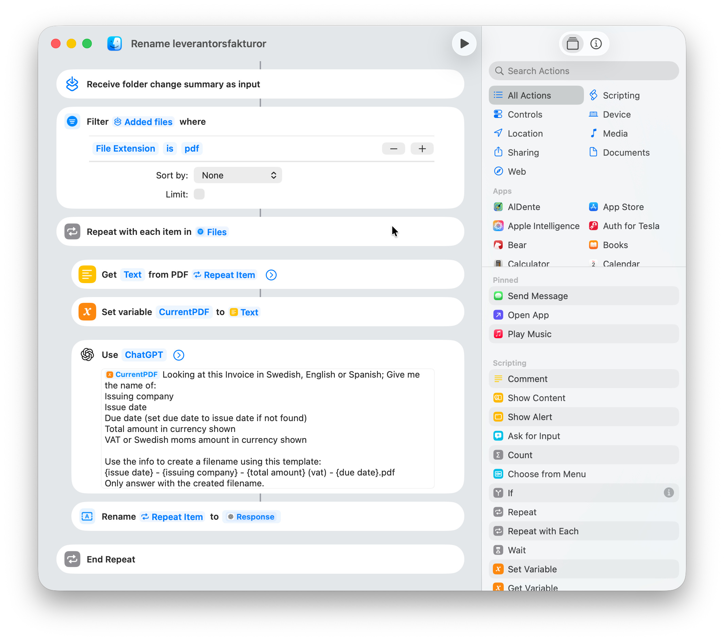The height and width of the screenshot is (641, 724).
Task: Add a filter condition with plus button
Action: point(421,149)
